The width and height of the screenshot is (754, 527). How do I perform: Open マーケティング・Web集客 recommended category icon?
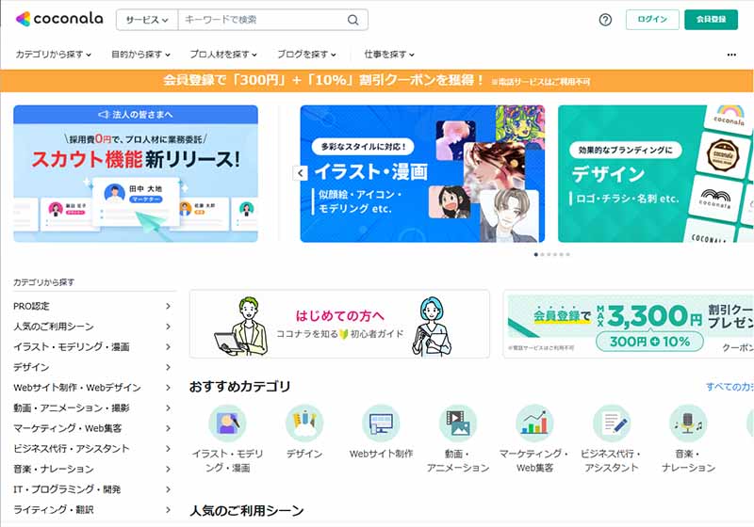(534, 423)
